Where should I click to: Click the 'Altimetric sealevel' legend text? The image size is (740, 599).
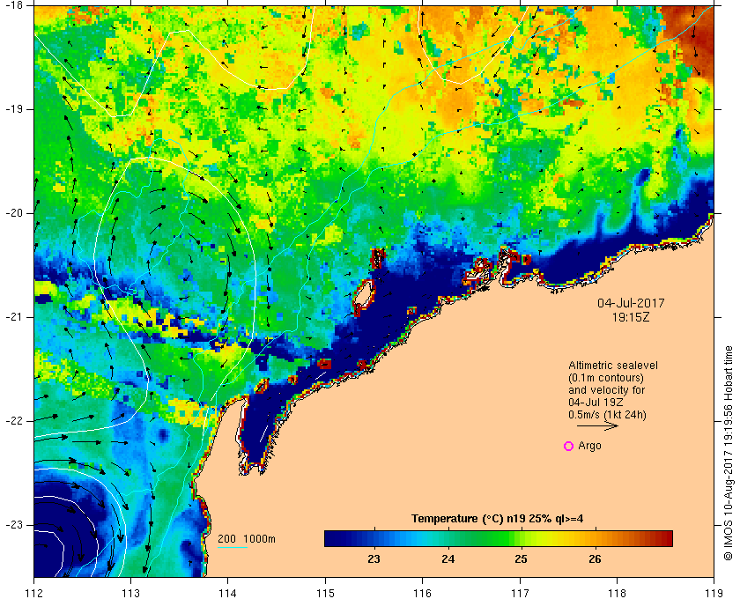(613, 366)
